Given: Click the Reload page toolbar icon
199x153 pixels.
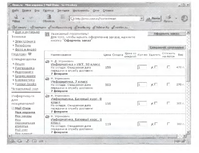Looking at the screenshot, I should click(49, 17).
